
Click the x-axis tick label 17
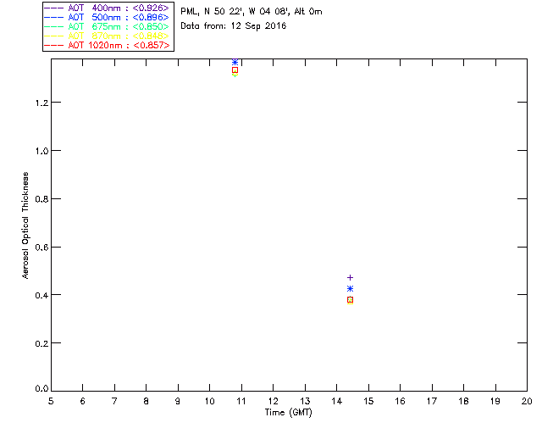432,401
